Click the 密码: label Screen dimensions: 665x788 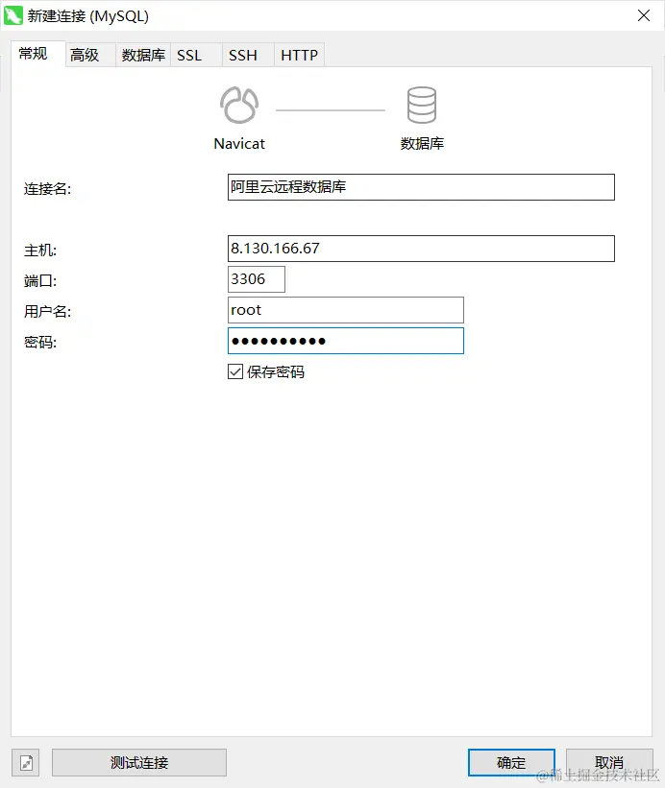coord(40,343)
